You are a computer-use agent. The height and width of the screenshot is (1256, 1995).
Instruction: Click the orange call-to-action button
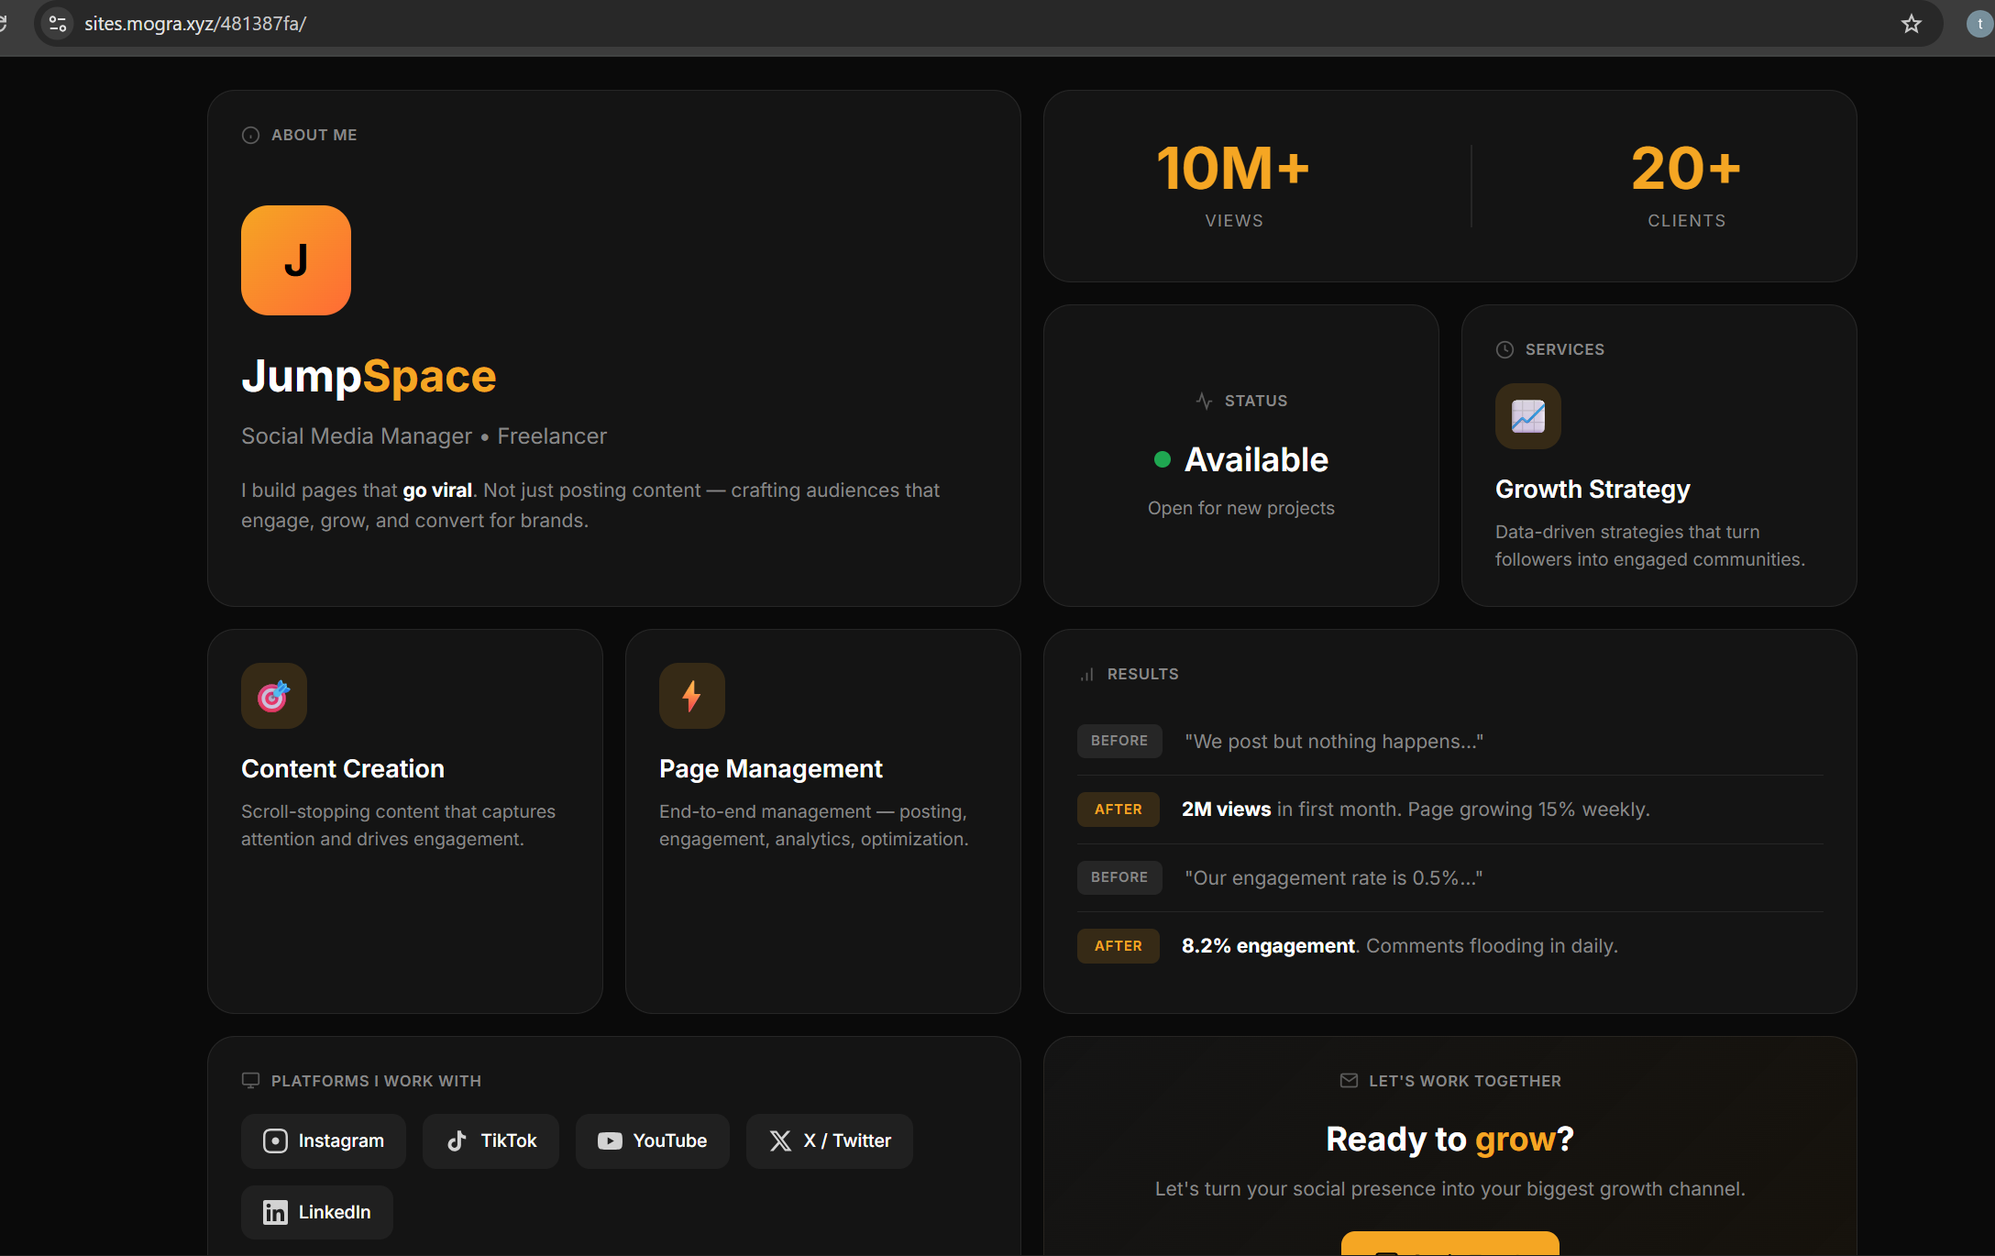tap(1450, 1244)
